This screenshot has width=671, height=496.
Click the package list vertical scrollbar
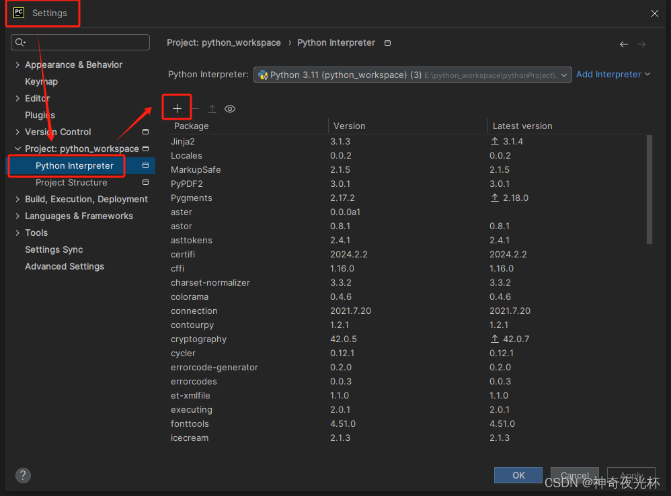click(x=649, y=188)
